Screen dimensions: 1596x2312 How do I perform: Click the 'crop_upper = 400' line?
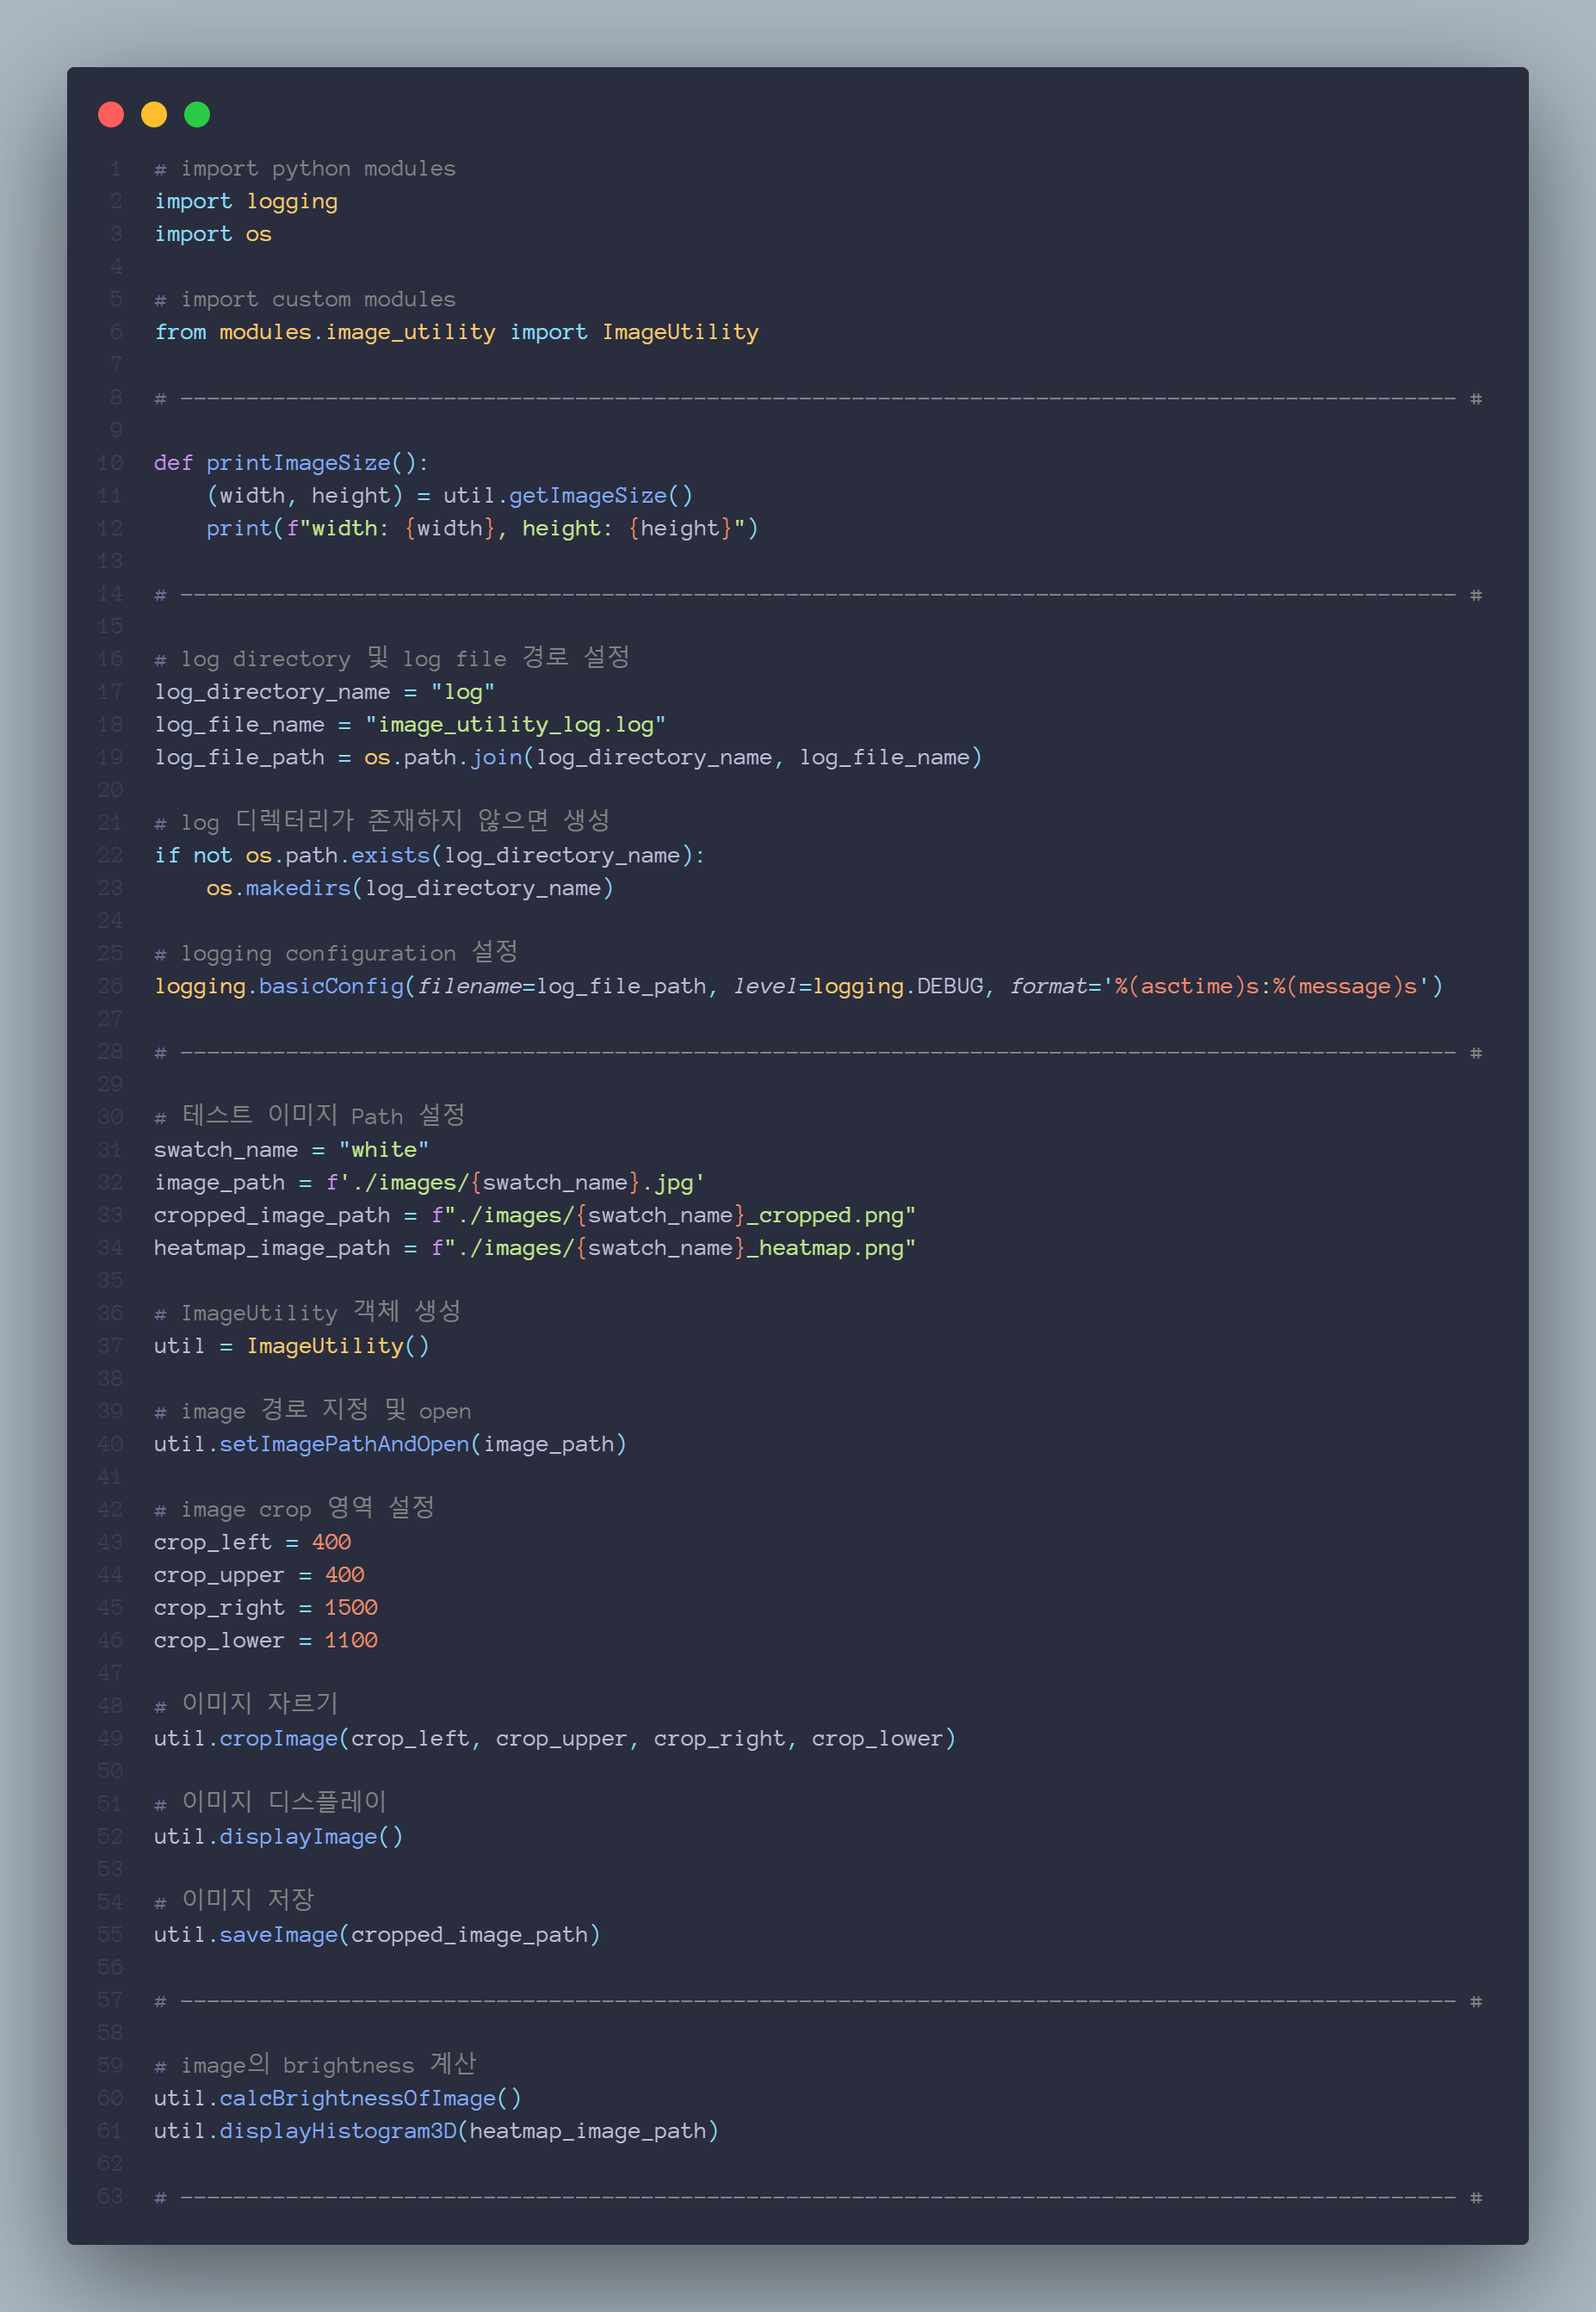[259, 1575]
